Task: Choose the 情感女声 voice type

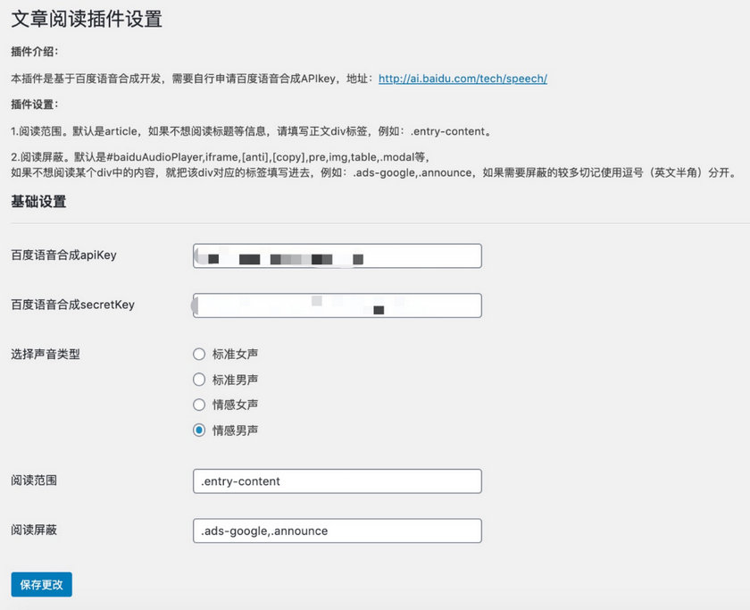Action: pyautogui.click(x=199, y=404)
